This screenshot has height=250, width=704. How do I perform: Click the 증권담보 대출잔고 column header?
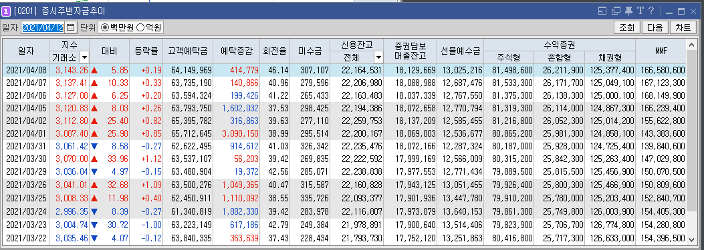point(410,51)
